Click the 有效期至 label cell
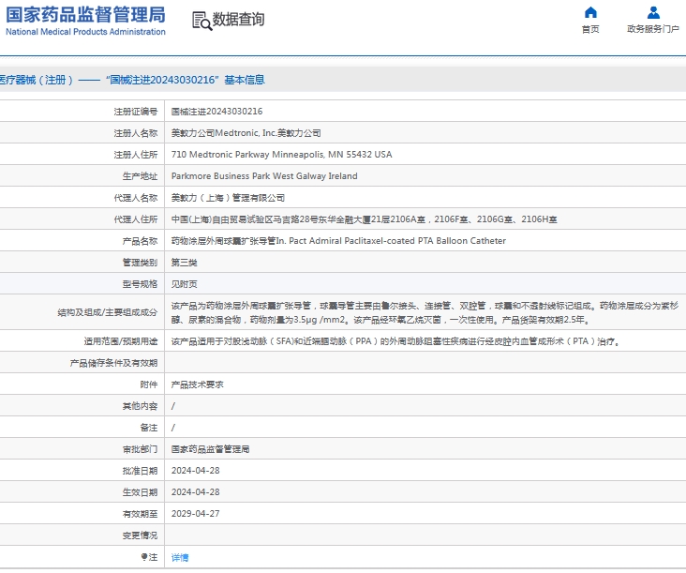The width and height of the screenshot is (686, 573). pos(82,514)
